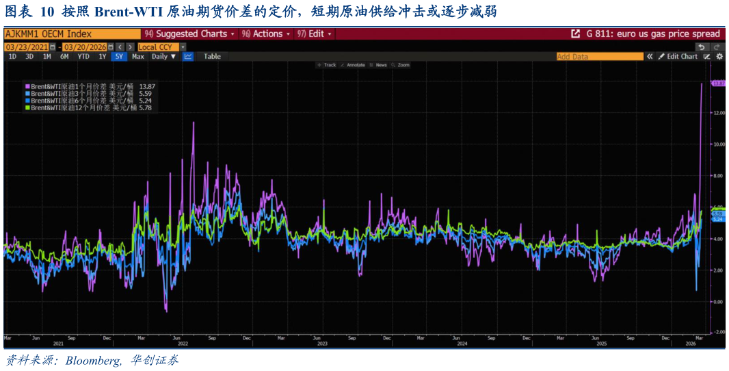Select the 6M range
Screen dimensions: 729x371
64,56
